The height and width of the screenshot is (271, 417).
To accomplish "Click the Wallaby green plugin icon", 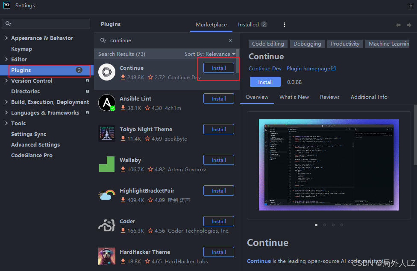I will click(x=107, y=164).
